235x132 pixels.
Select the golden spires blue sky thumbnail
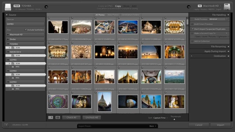click(151, 101)
